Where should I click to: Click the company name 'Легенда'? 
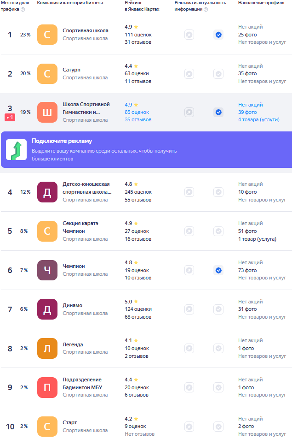pyautogui.click(x=73, y=344)
